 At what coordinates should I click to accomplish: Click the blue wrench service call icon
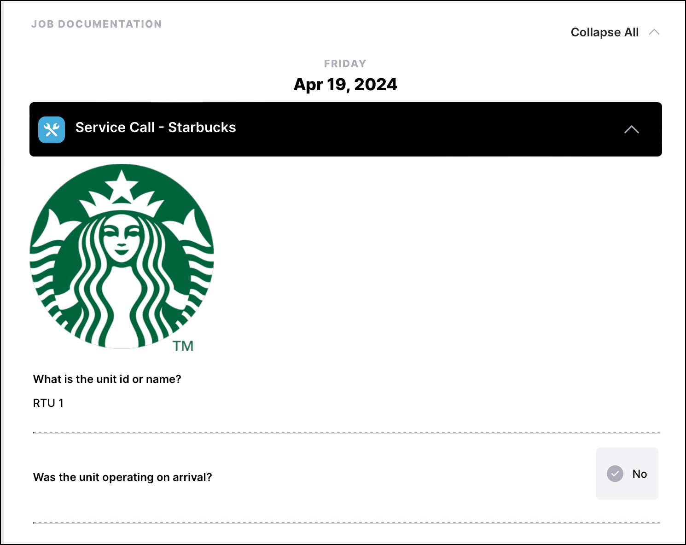pyautogui.click(x=52, y=130)
